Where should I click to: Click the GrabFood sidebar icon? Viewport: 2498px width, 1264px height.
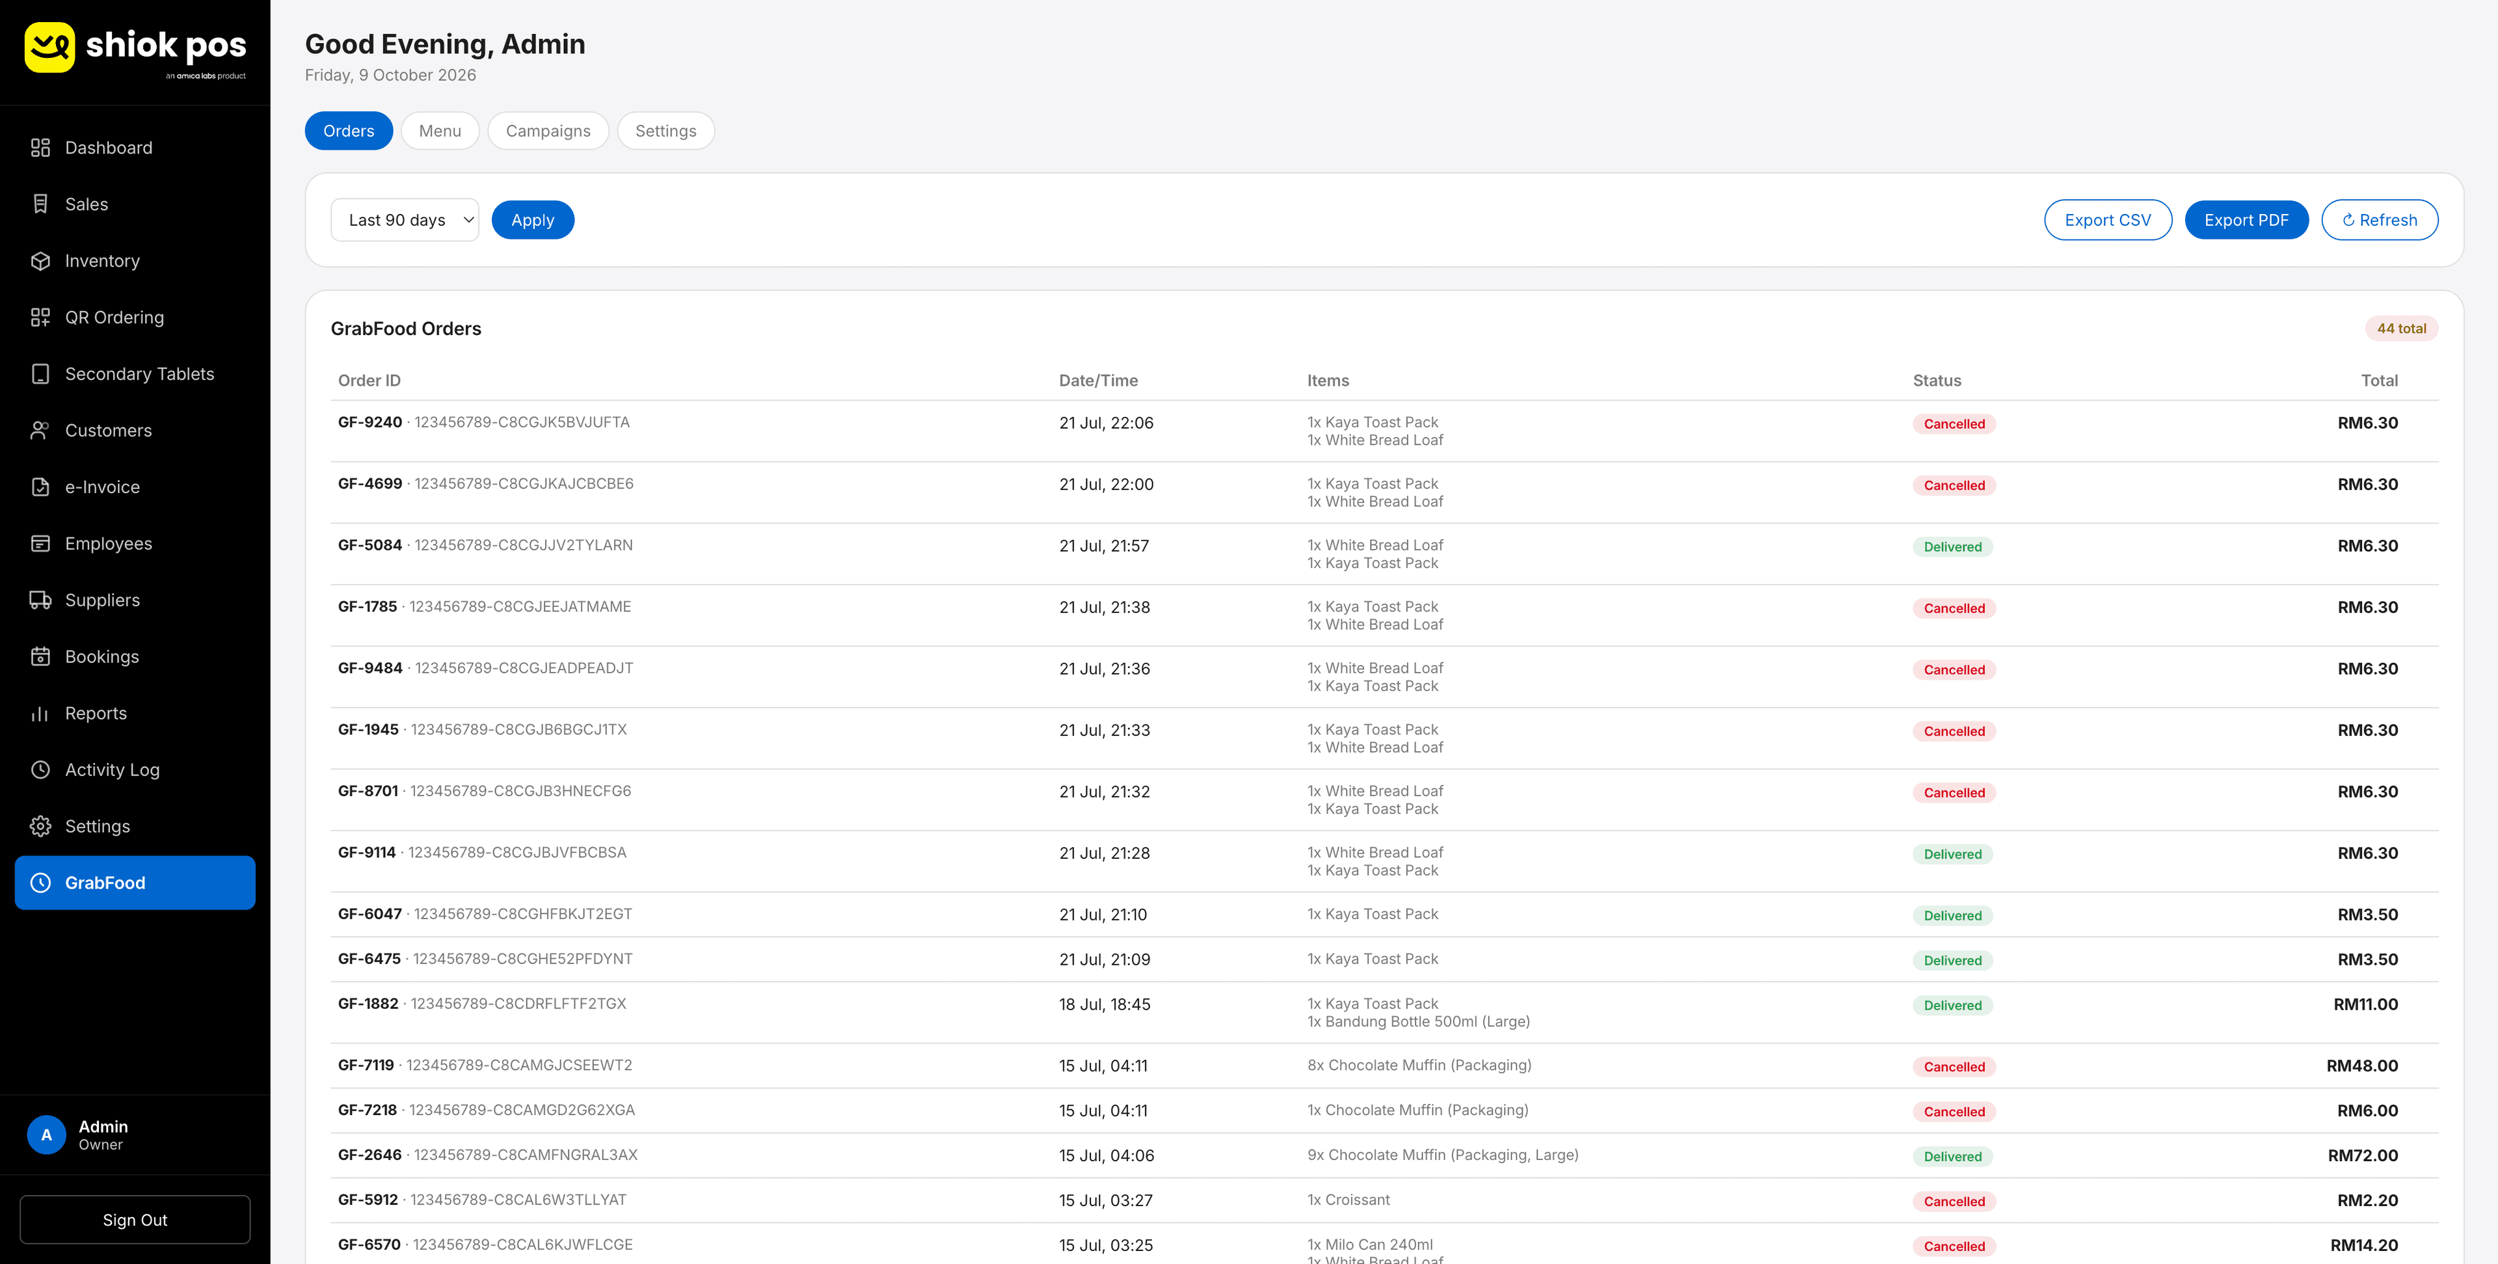(x=40, y=883)
